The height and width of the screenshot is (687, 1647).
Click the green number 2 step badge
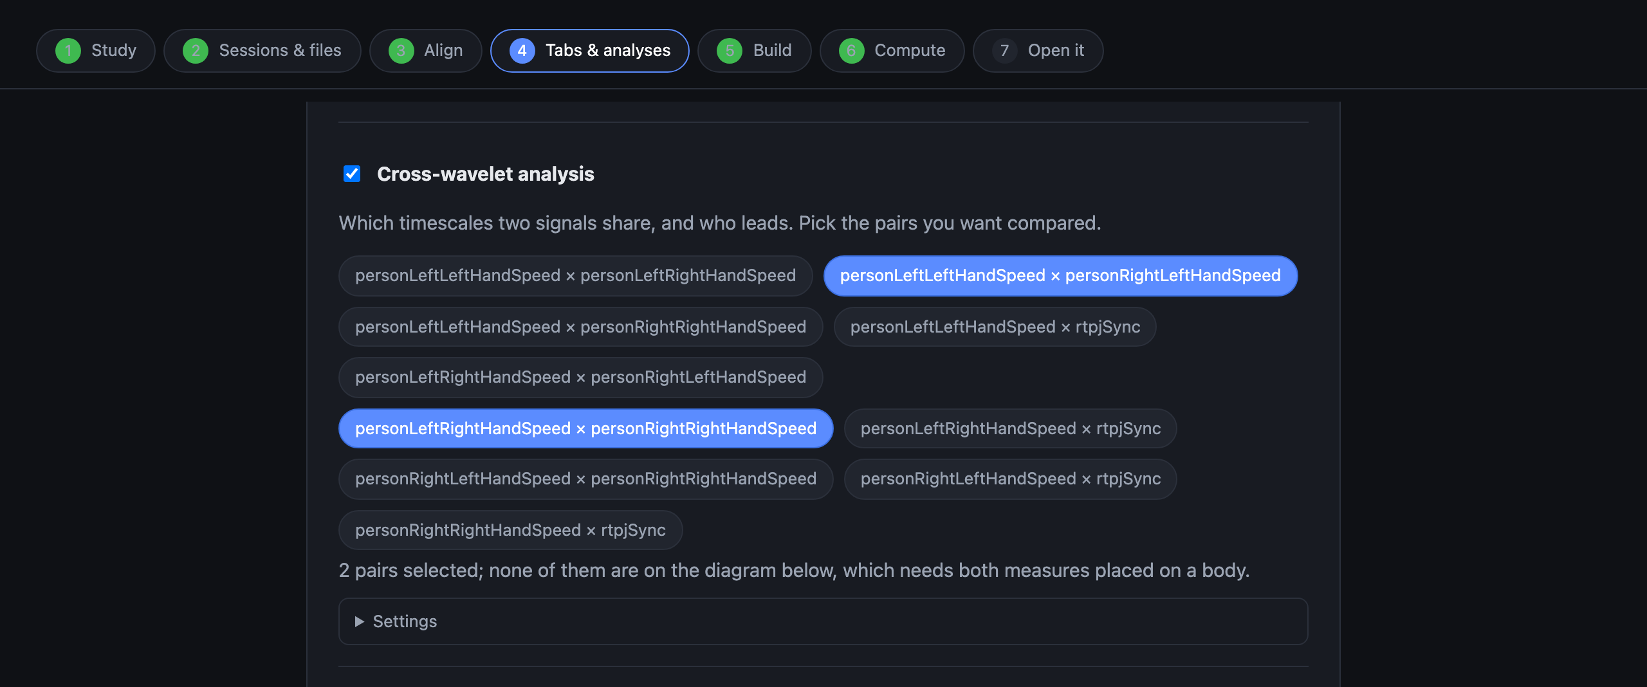tap(196, 51)
